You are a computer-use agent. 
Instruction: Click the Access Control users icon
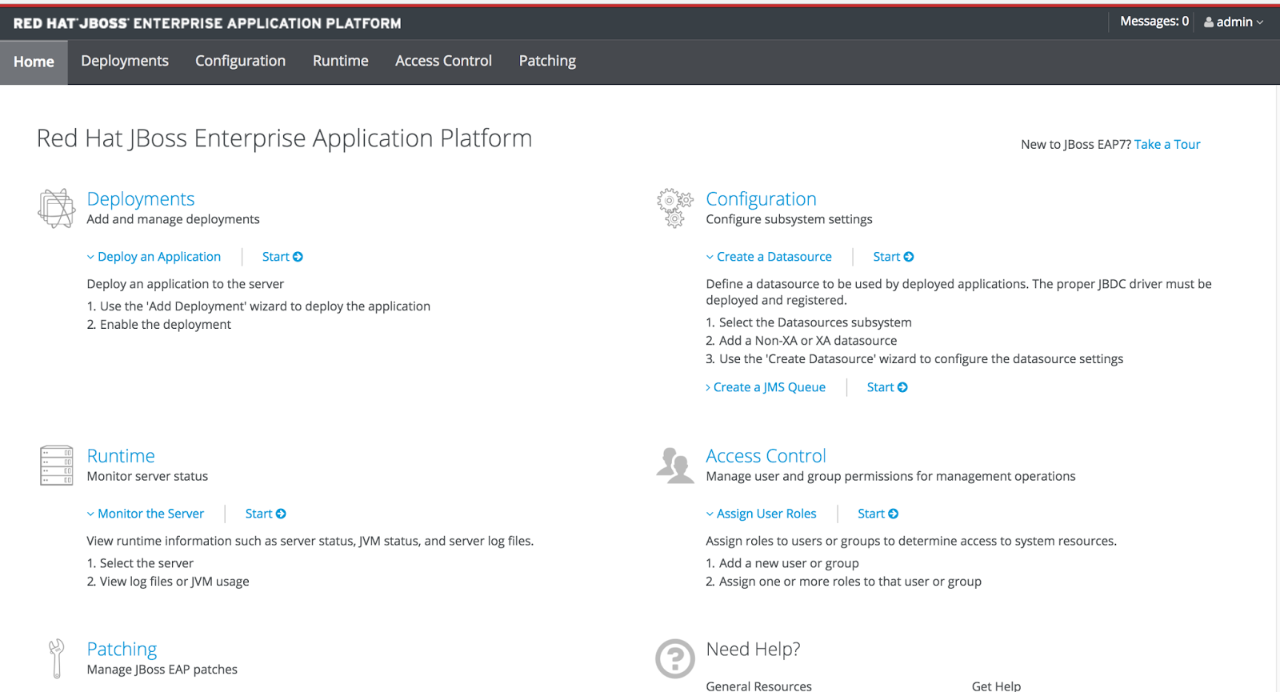(675, 466)
